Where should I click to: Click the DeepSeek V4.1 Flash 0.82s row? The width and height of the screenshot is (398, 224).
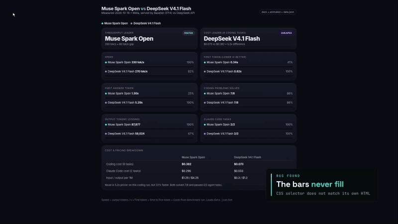(248, 71)
